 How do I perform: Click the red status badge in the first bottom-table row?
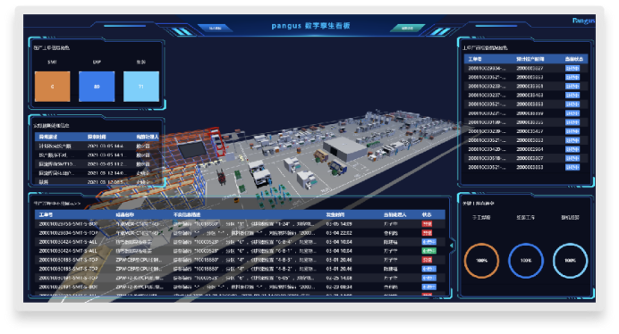point(427,224)
